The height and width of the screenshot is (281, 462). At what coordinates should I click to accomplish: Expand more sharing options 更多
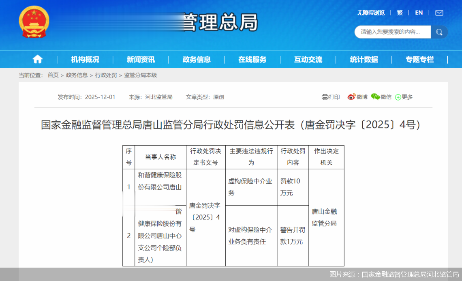click(x=404, y=97)
